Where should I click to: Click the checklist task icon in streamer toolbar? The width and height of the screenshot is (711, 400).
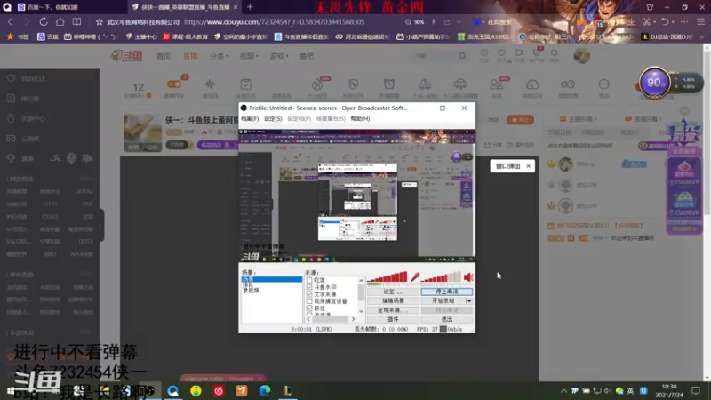coord(245,84)
